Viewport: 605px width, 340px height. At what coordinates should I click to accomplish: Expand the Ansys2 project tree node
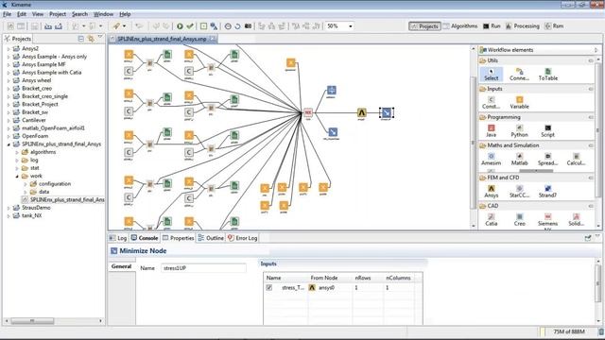pyautogui.click(x=9, y=49)
